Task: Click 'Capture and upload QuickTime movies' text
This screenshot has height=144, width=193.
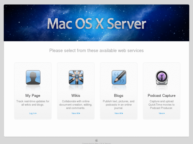Action: [x=161, y=105]
